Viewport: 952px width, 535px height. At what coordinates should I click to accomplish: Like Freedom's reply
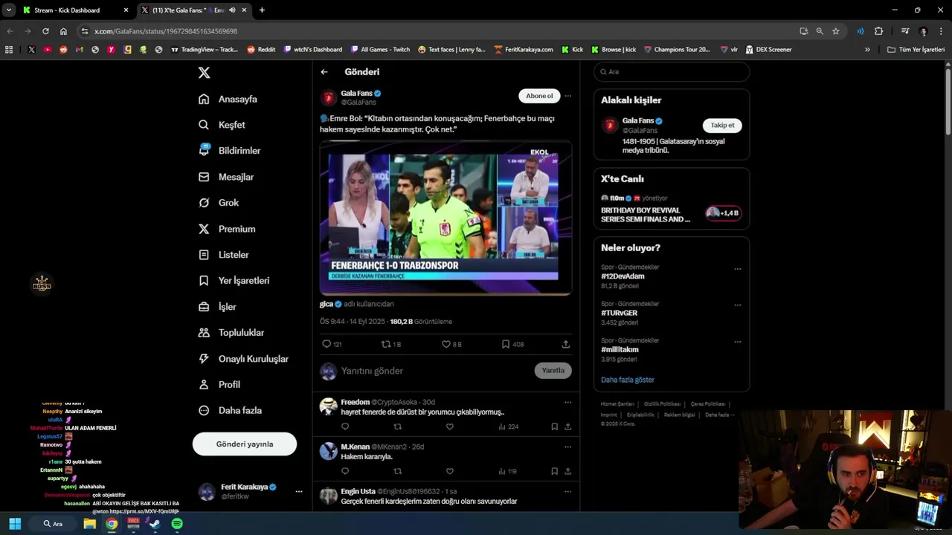pyautogui.click(x=449, y=427)
